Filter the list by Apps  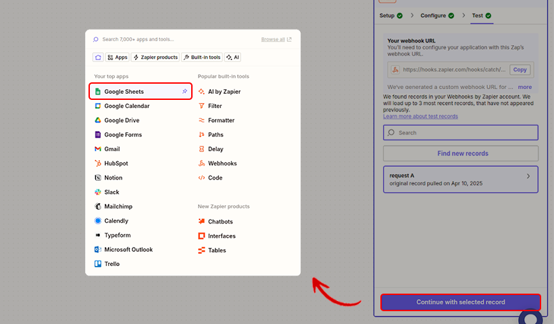(x=118, y=57)
